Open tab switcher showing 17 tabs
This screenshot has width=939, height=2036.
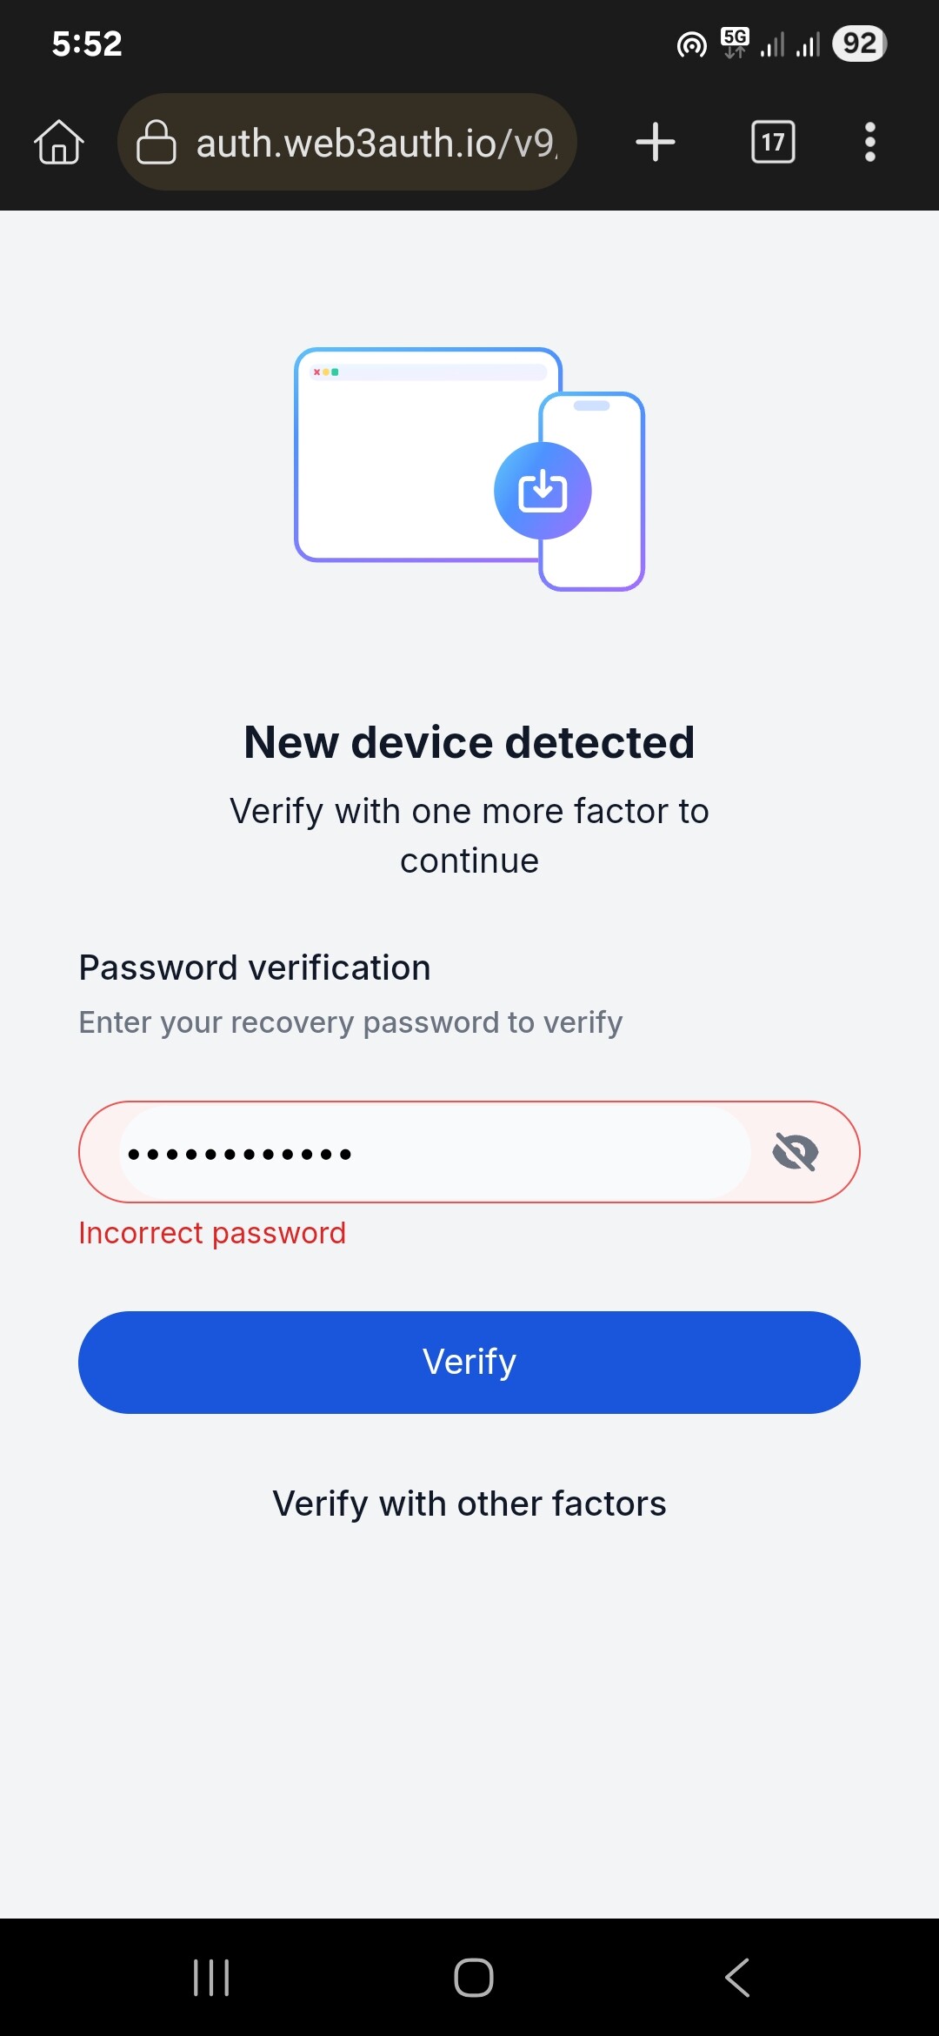coord(773,142)
